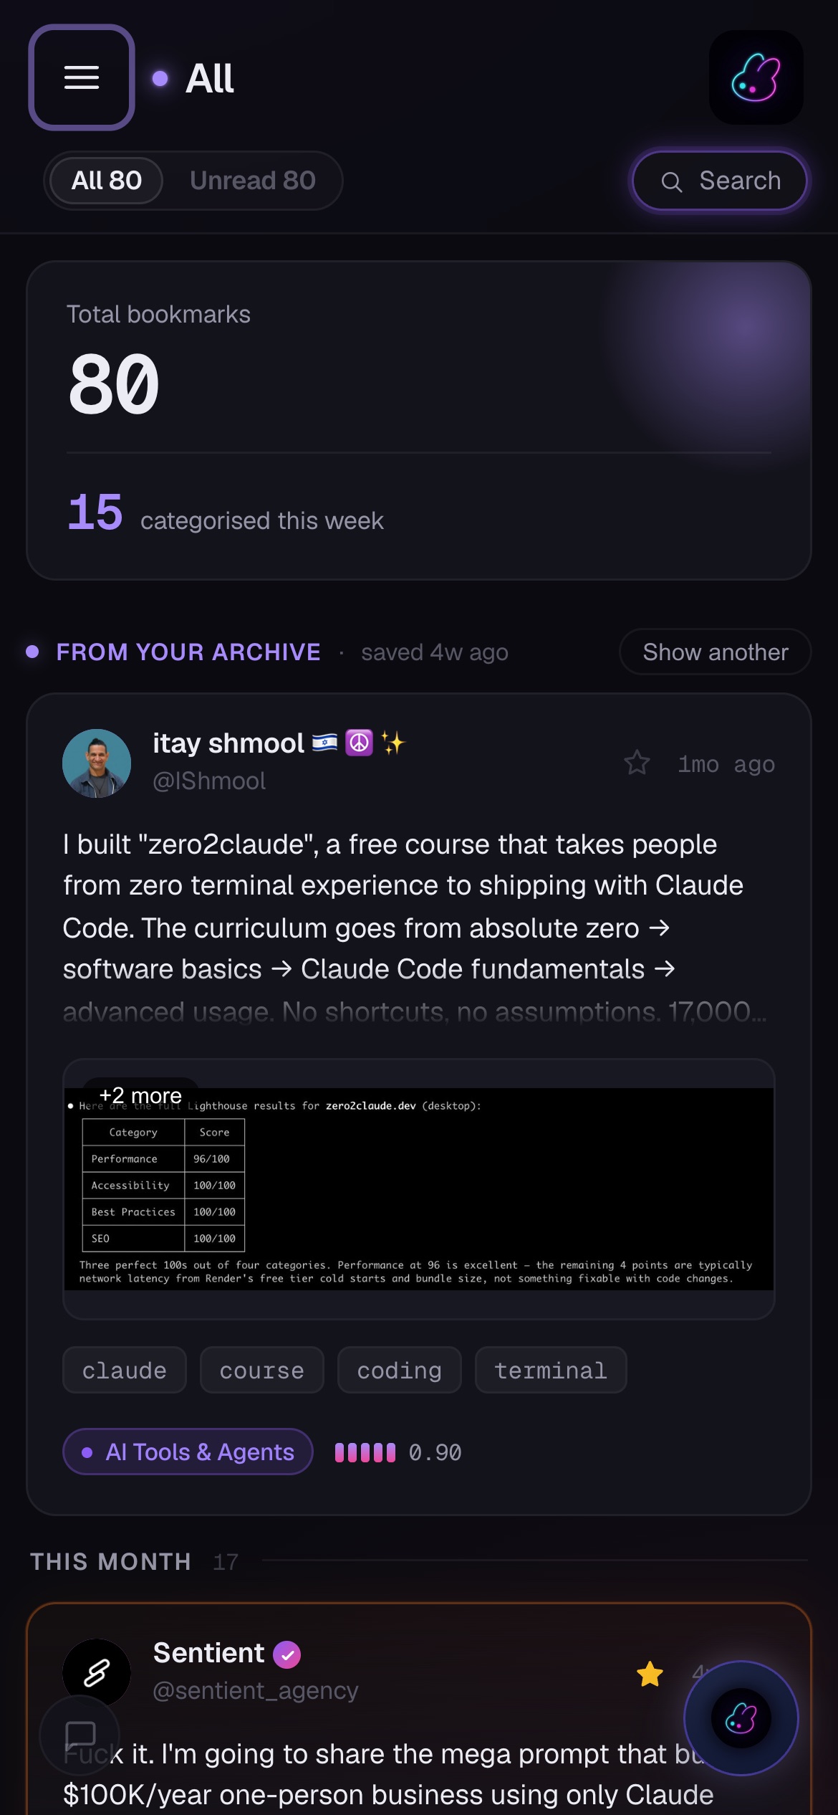Open the bunny logo icon in header
This screenshot has height=1815, width=838.
tap(756, 77)
